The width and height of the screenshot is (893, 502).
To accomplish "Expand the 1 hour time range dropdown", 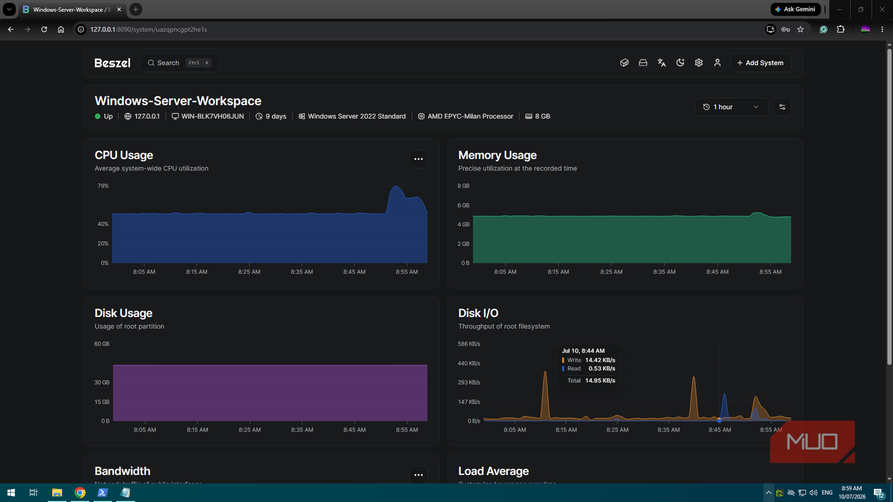I will (732, 107).
